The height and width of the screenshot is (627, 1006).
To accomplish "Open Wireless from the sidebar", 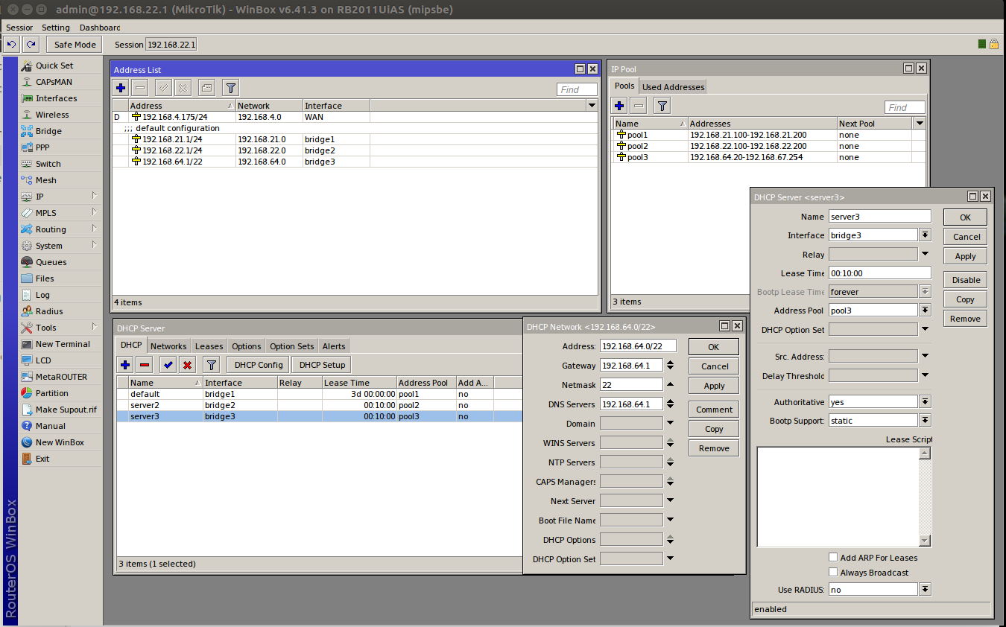I will (x=51, y=115).
